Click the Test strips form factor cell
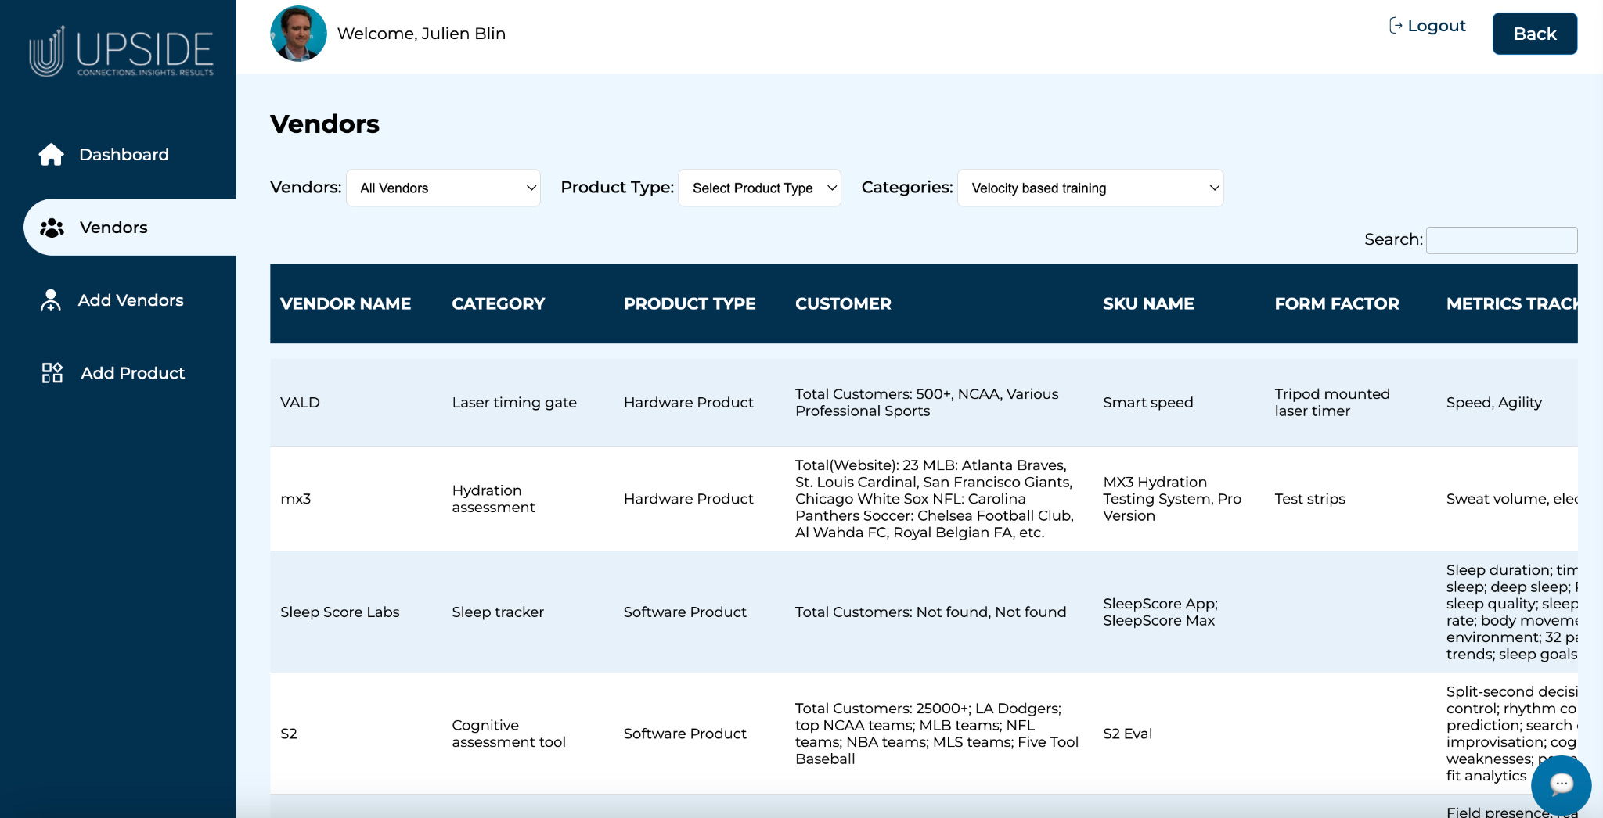1603x818 pixels. (1309, 499)
